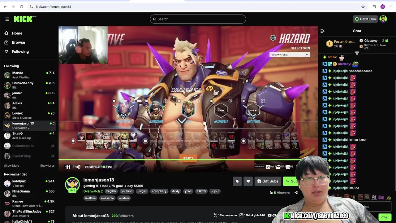
Task: Open SlumG Just Sleeping channel
Action: [x=29, y=136]
